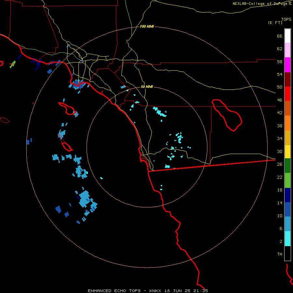Click the "54" value on the scale

pos(280,74)
